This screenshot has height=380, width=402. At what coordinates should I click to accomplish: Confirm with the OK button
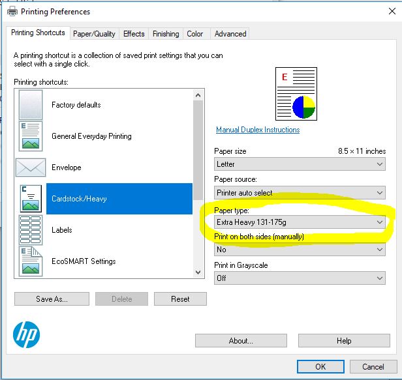coord(320,367)
